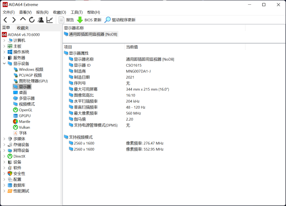Screen dimensions: 286x206
Task: Expand the 服务器 tree node
Action: (4, 58)
